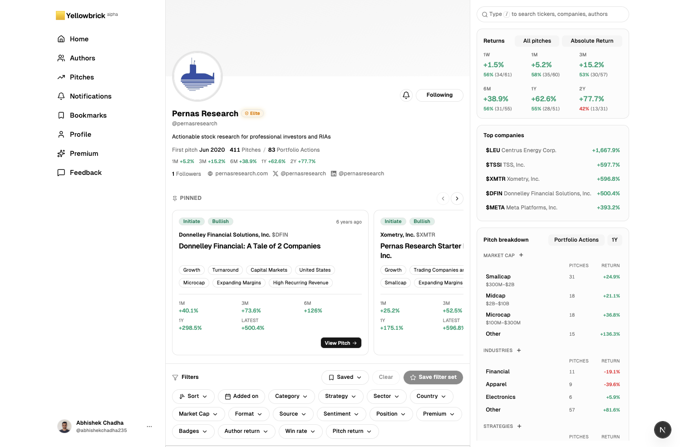Open Donnelley Financial: A Tale of 2 Companies
The height and width of the screenshot is (447, 680).
(250, 246)
